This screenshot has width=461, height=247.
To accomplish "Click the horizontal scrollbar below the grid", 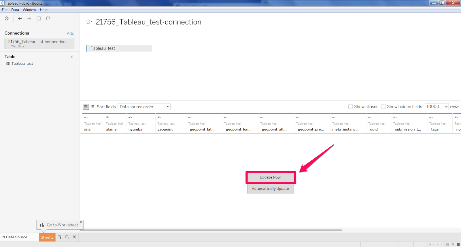I will [211, 230].
